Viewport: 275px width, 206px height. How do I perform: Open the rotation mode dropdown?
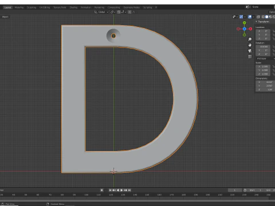pyautogui.click(x=265, y=58)
